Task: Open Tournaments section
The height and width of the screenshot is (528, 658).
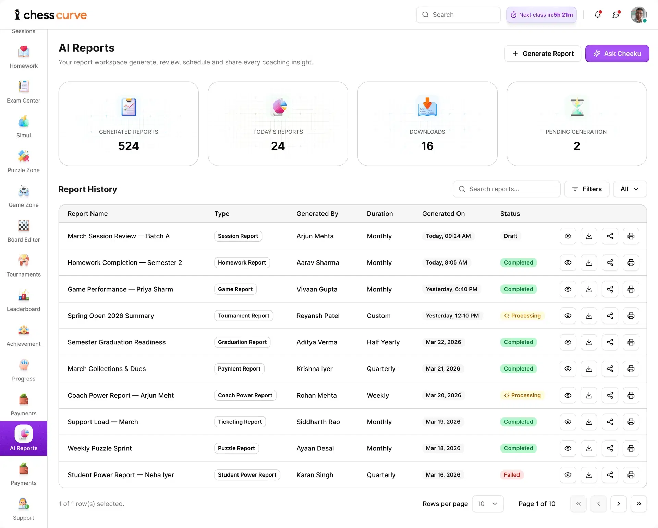Action: pyautogui.click(x=24, y=266)
